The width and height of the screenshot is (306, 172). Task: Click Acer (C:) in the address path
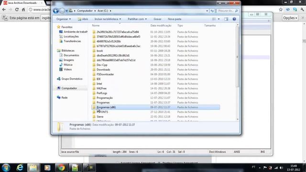coord(103,11)
